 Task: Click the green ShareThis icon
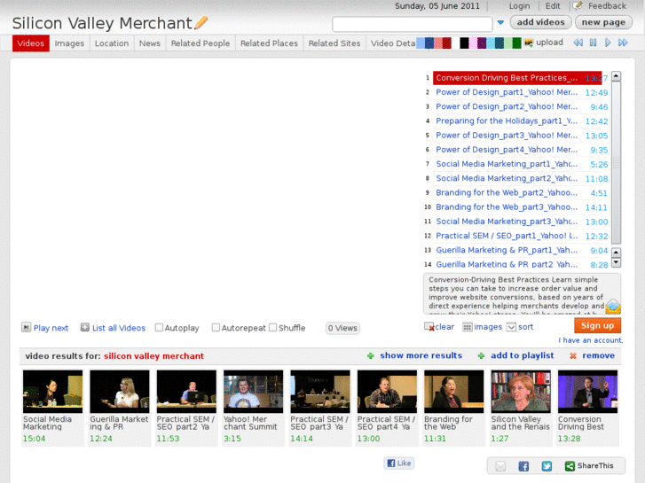pyautogui.click(x=570, y=466)
